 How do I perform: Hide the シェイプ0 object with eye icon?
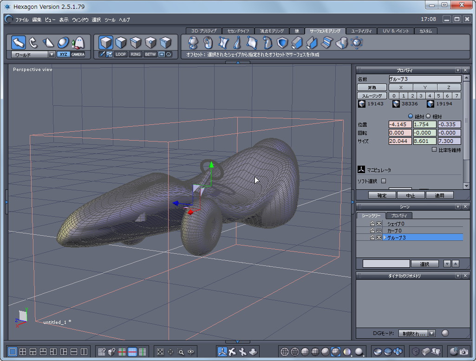379,224
